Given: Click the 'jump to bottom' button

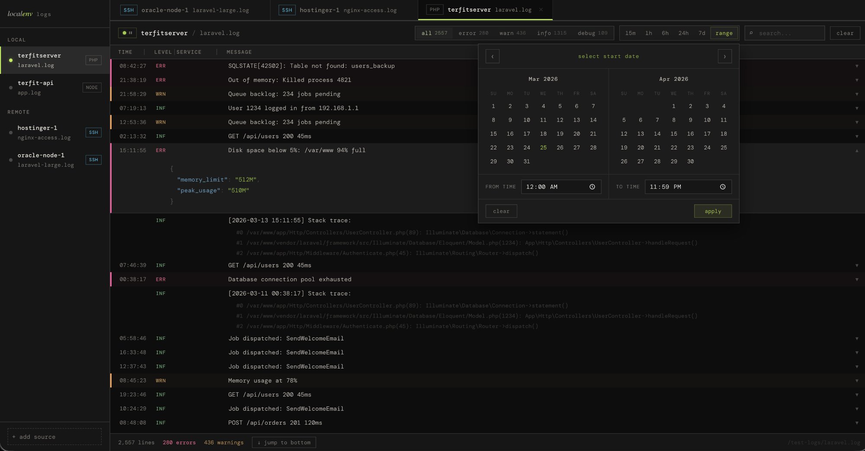Looking at the screenshot, I should 284,442.
